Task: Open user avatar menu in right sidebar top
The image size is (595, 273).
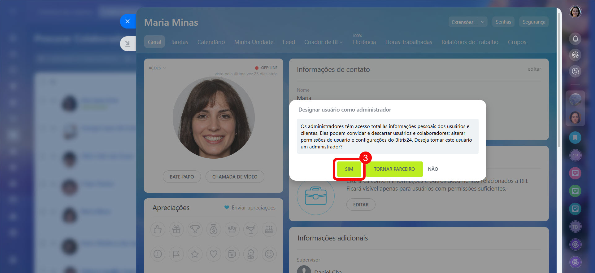Action: [x=575, y=12]
